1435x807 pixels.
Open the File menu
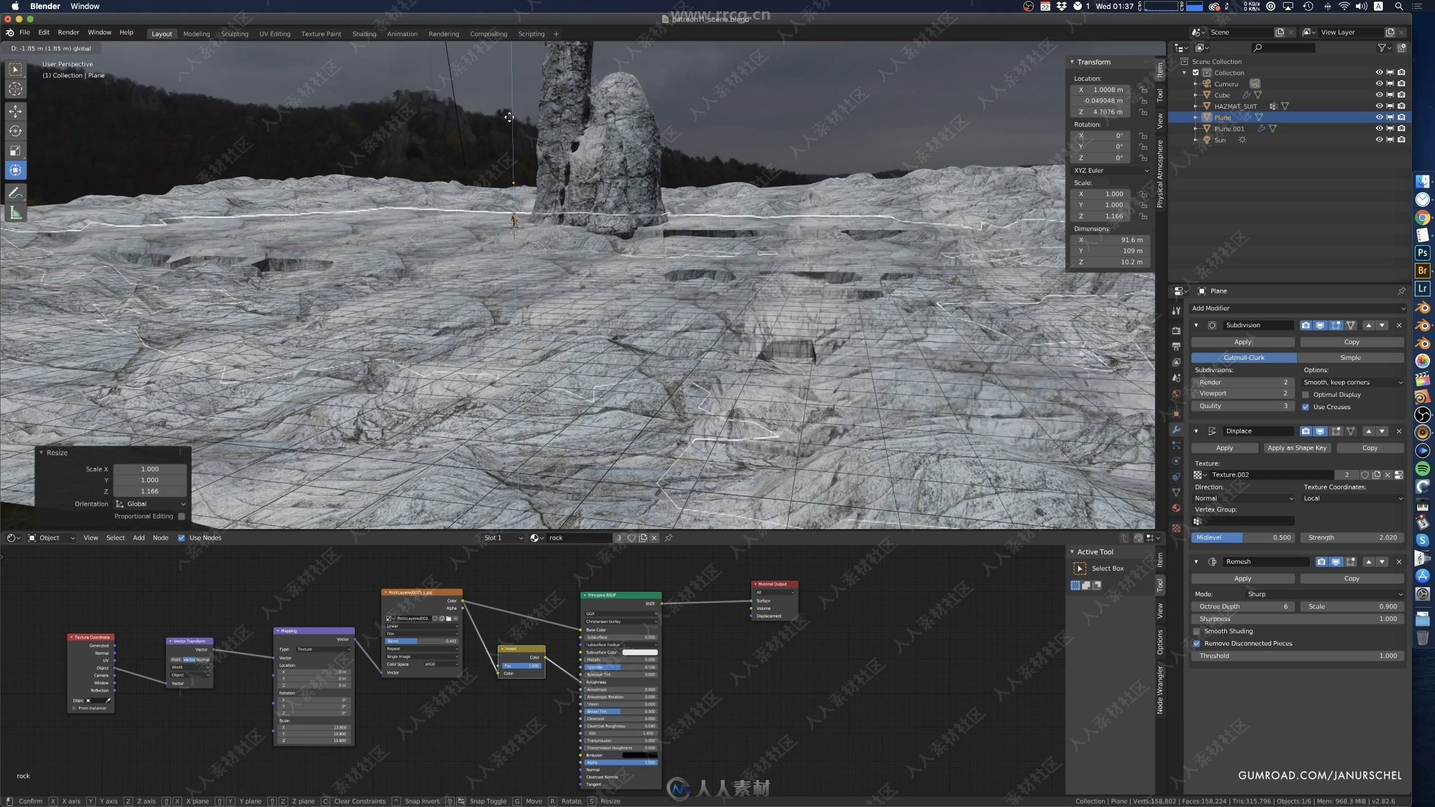tap(25, 33)
